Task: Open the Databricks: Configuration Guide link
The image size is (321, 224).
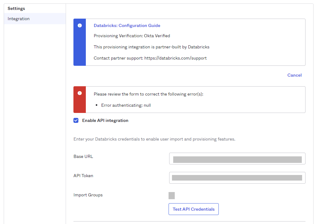Action: click(x=127, y=25)
